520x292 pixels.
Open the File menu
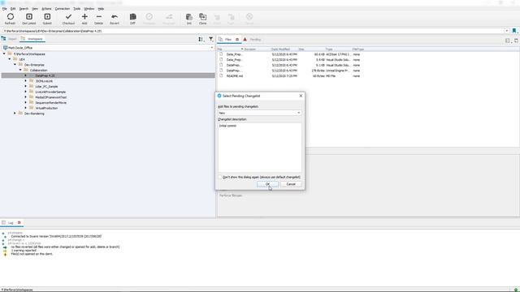[x=5, y=9]
